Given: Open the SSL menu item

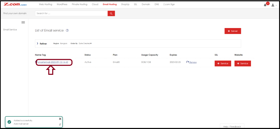Looking at the screenshot, I should pos(136,4).
